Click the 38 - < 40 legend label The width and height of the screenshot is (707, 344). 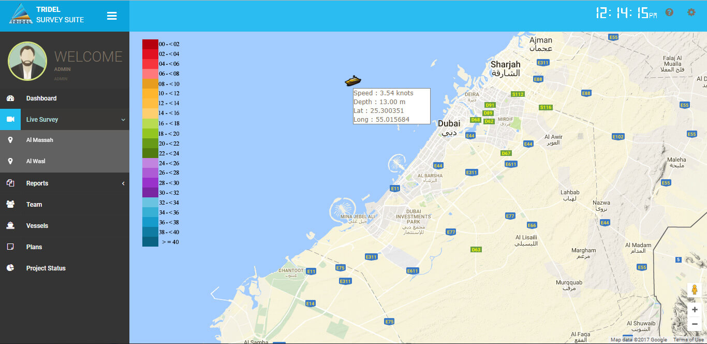(x=169, y=232)
